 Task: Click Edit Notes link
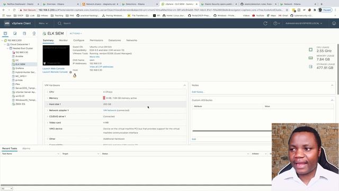[x=198, y=92]
